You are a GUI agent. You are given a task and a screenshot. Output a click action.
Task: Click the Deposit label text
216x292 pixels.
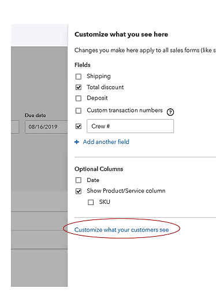97,98
